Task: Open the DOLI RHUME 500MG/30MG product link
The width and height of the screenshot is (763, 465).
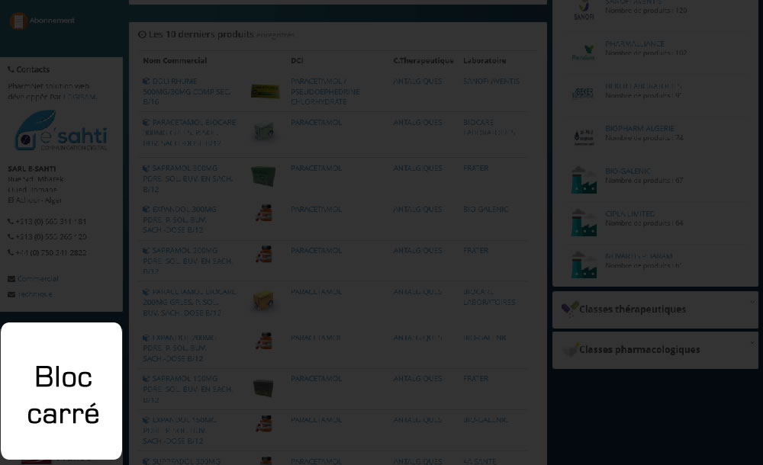Action: (187, 91)
